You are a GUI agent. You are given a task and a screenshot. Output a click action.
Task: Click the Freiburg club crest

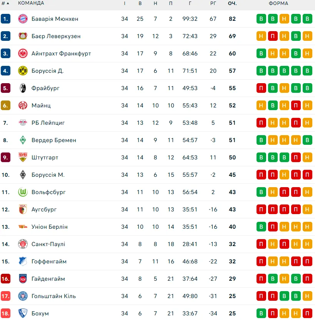23,88
